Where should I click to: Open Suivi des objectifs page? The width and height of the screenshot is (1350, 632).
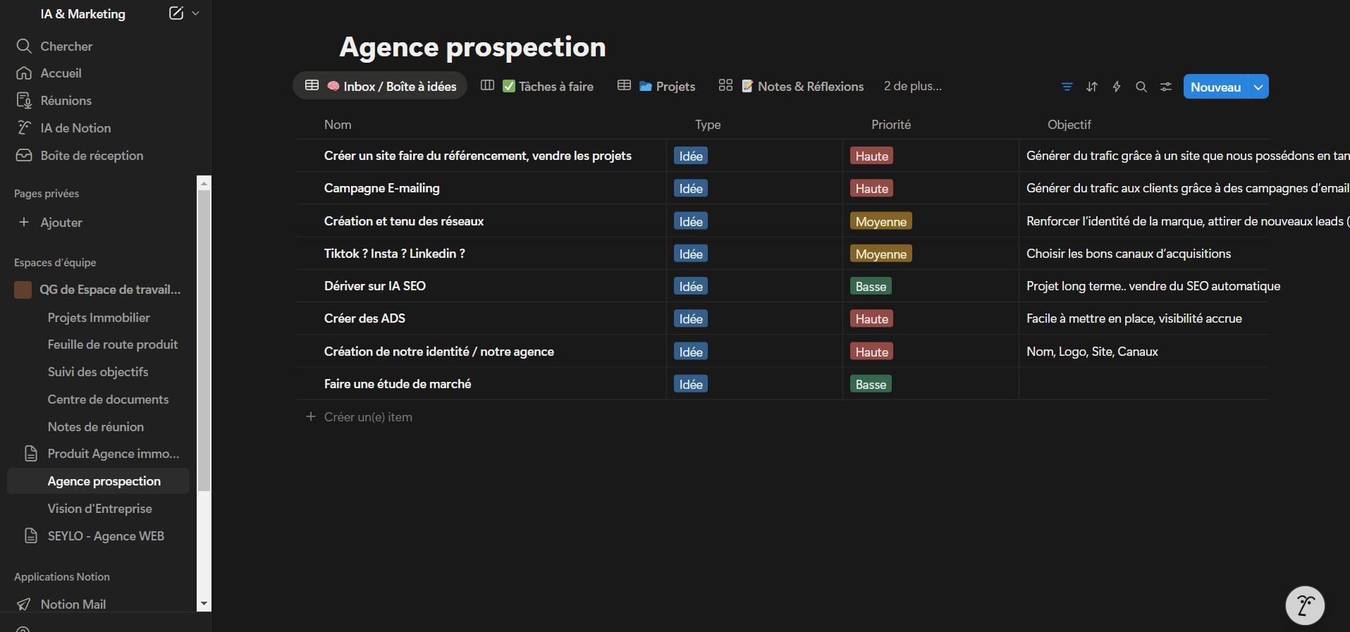pyautogui.click(x=99, y=372)
